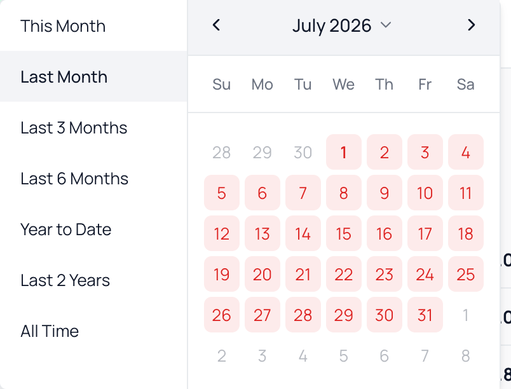Open the July 2026 month dropdown
This screenshot has width=511, height=389.
(x=342, y=25)
